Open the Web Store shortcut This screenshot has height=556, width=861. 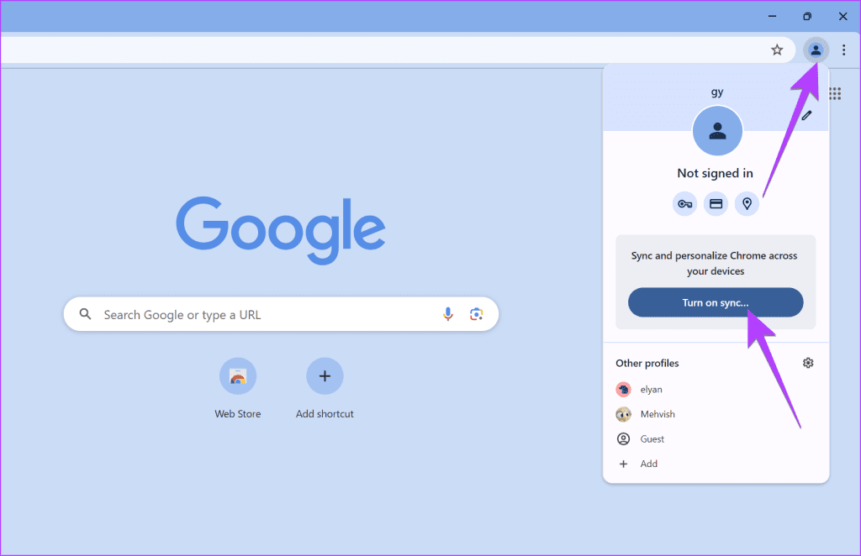(238, 388)
